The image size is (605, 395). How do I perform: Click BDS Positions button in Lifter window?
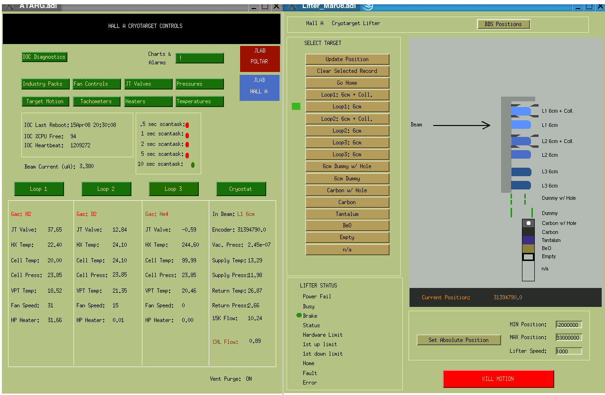[x=503, y=24]
